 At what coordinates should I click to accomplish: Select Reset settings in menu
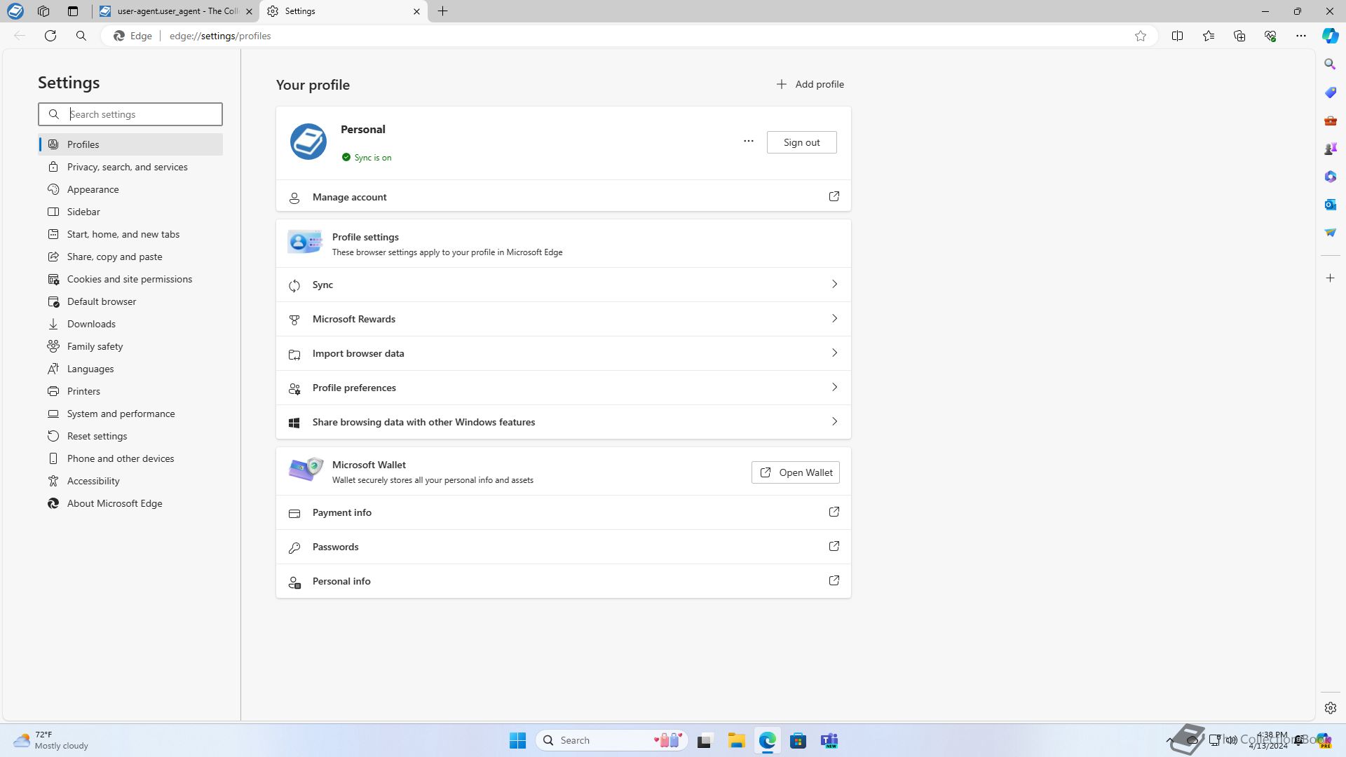click(x=130, y=436)
